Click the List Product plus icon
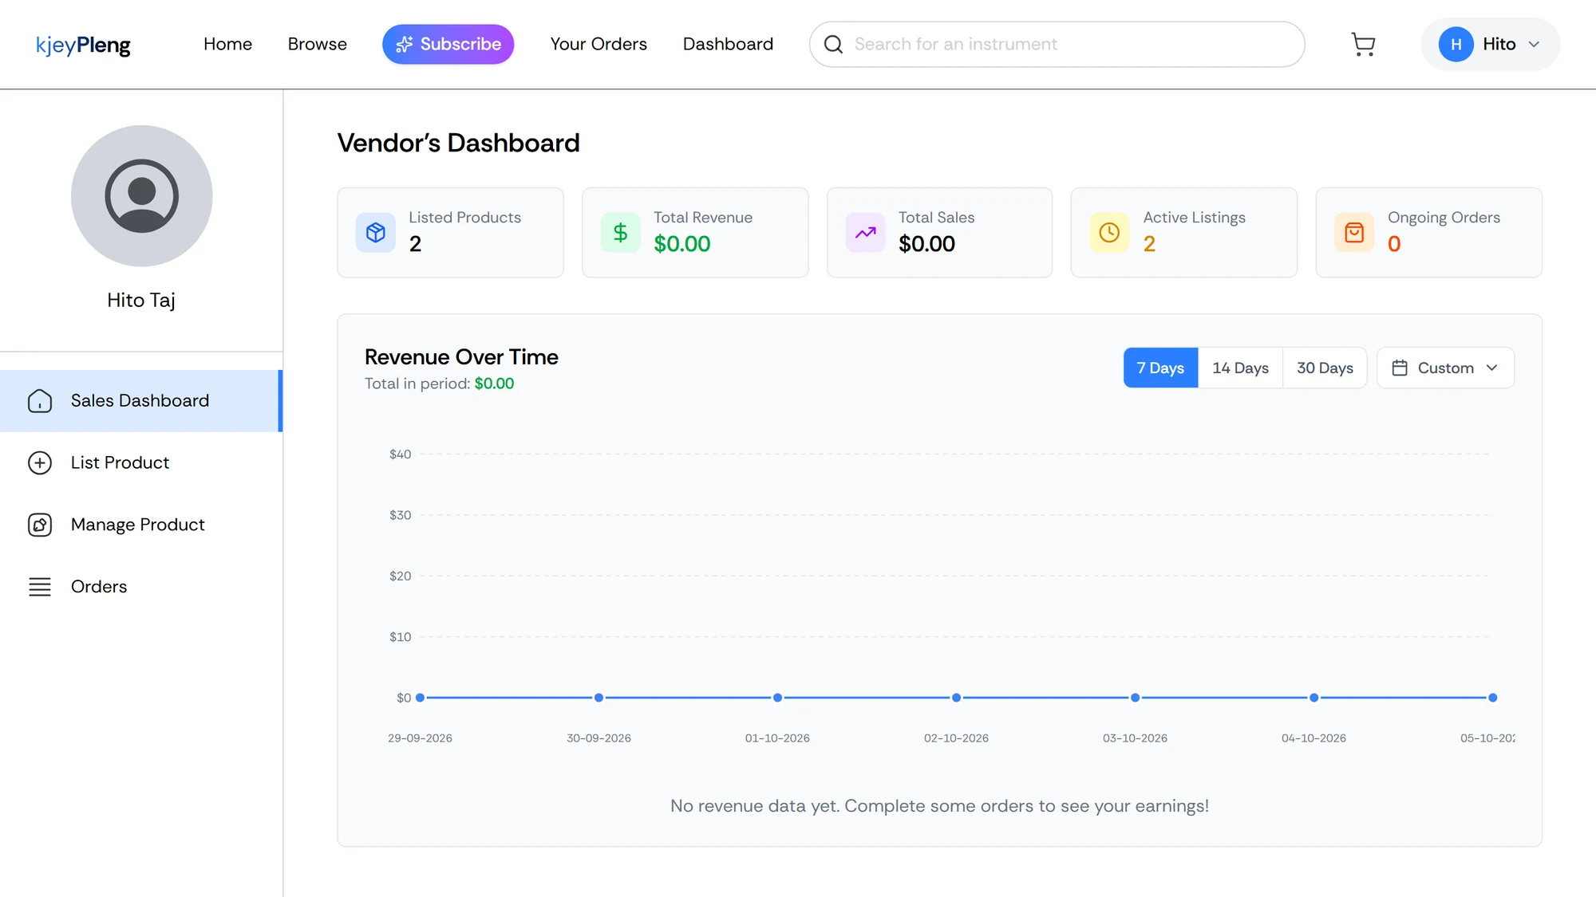This screenshot has width=1596, height=897. pyautogui.click(x=40, y=463)
